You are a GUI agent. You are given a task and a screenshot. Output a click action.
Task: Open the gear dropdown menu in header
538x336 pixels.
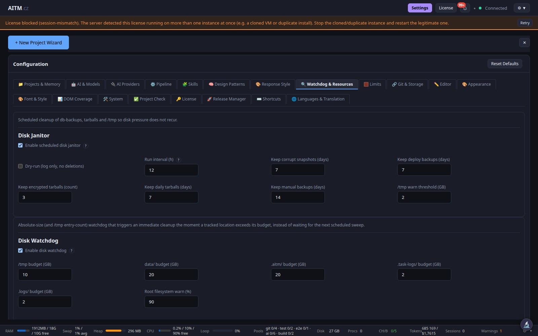(522, 8)
